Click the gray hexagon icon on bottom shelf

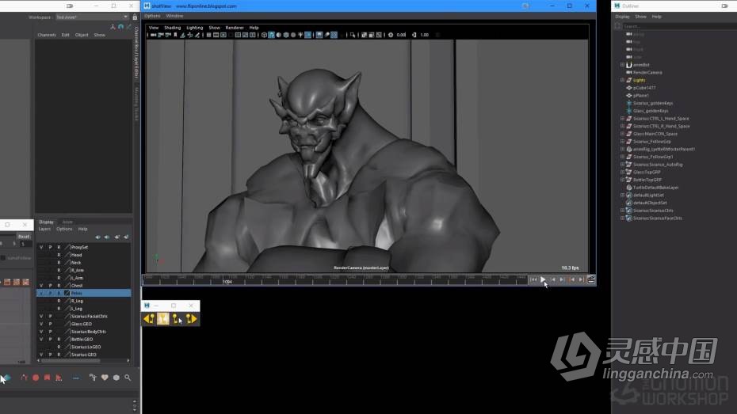(116, 378)
